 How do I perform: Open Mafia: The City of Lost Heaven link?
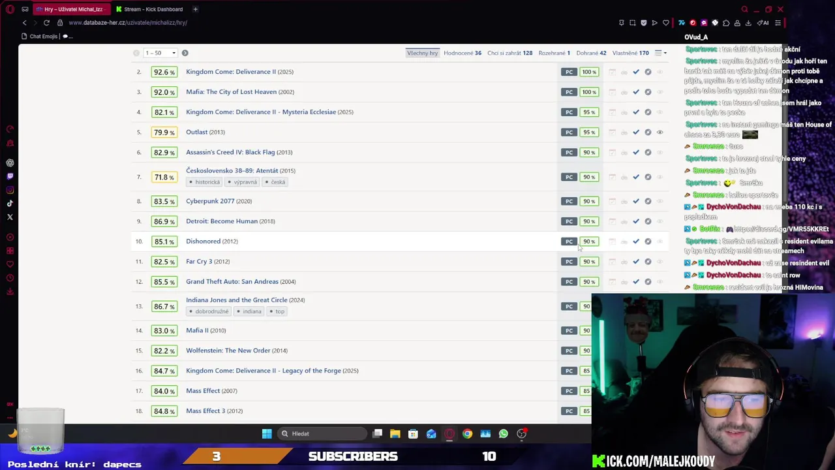tap(231, 92)
